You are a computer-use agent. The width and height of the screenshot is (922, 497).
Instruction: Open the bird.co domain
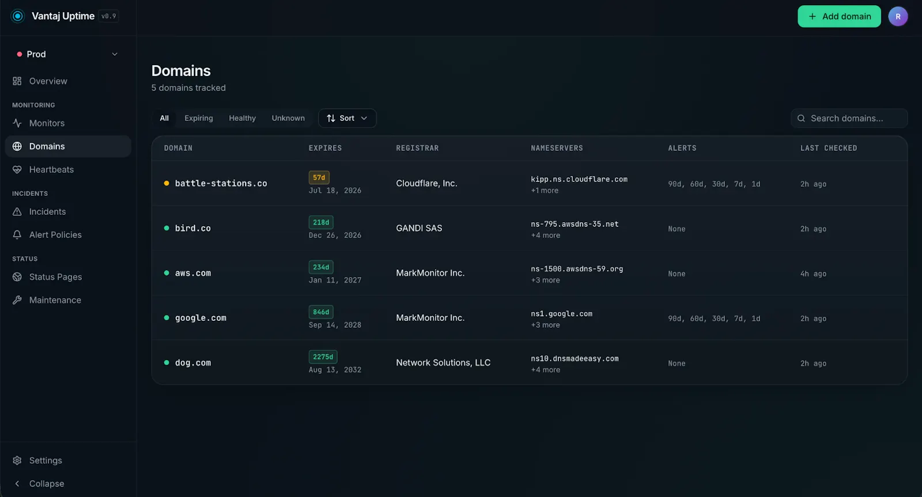click(193, 228)
